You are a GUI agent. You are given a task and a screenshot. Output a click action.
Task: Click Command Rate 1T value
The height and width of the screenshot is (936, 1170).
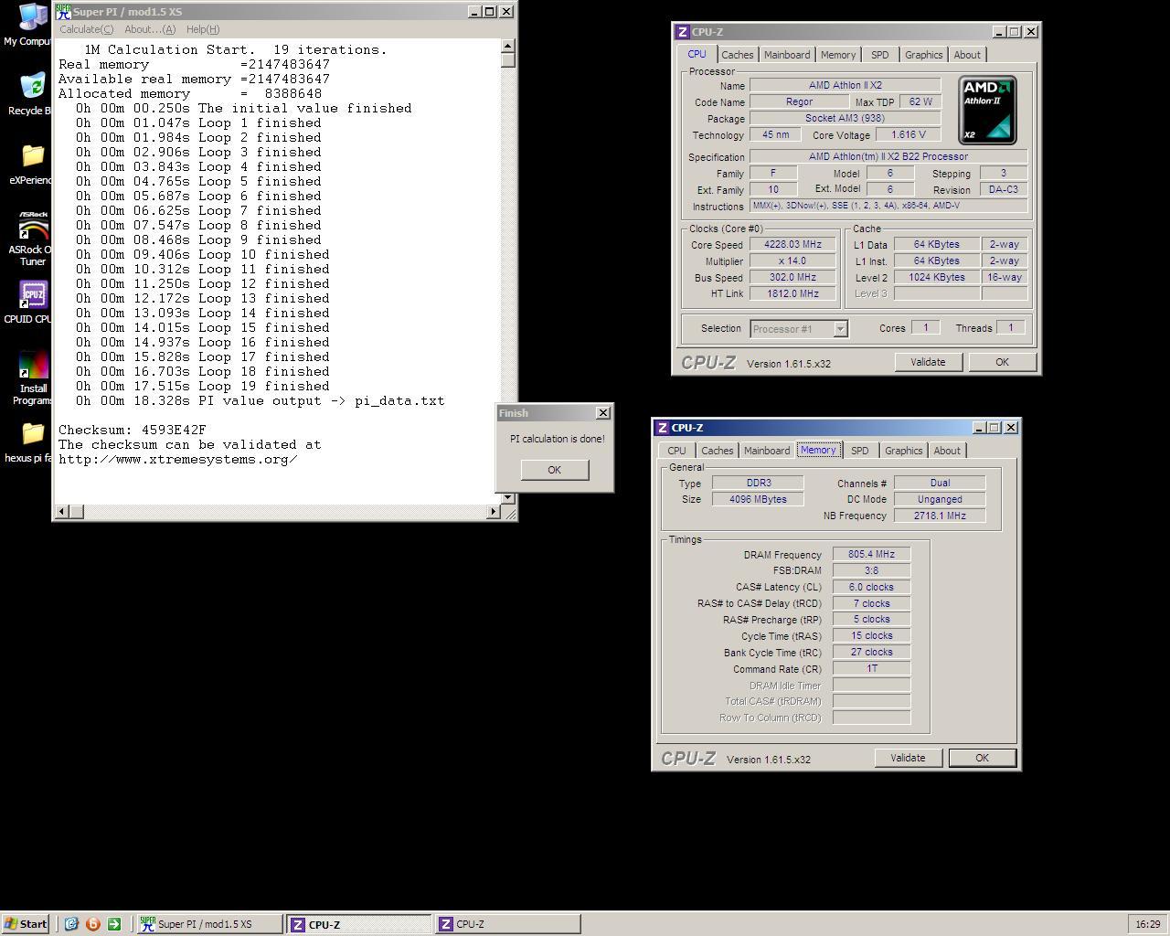point(871,668)
